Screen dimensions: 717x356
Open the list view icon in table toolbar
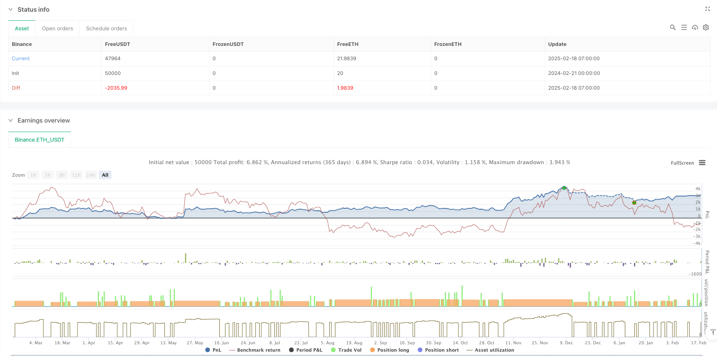(x=684, y=27)
